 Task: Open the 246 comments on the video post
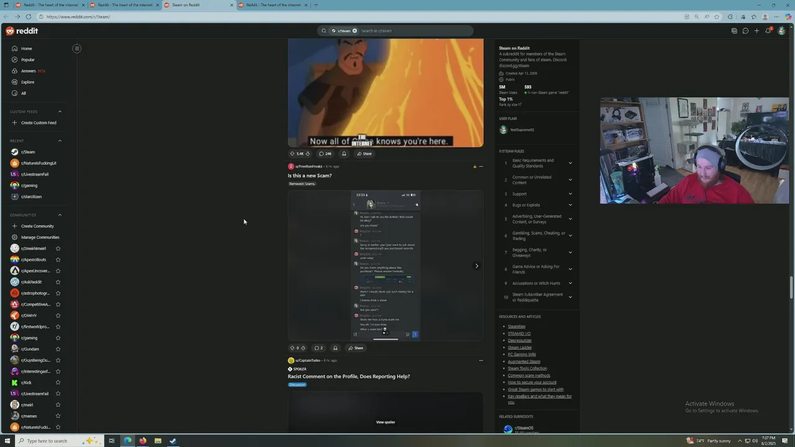click(325, 153)
